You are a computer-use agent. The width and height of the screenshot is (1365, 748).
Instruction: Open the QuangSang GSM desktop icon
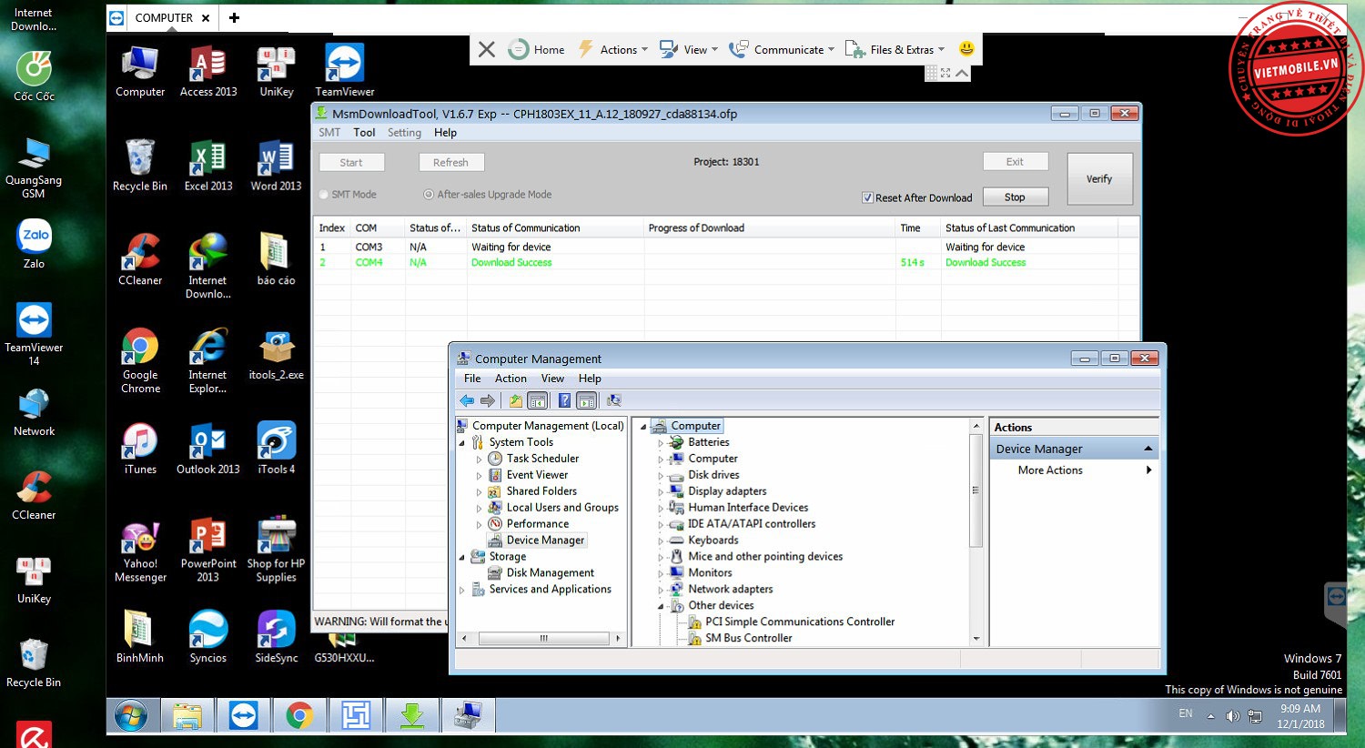(x=34, y=167)
